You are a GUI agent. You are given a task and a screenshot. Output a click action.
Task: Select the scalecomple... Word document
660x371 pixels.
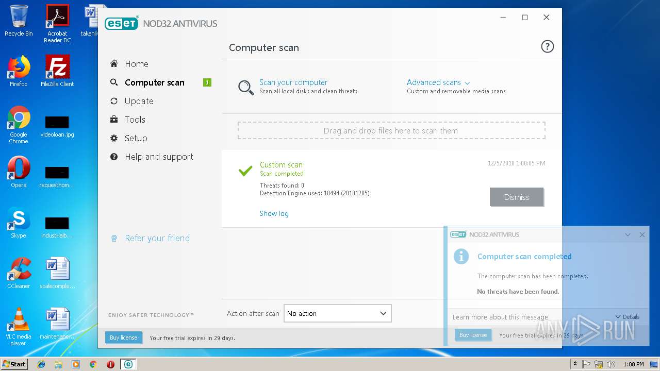[57, 273]
